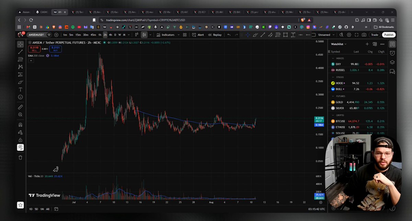Toggle magnet mode in left sidebar
The width and height of the screenshot is (412, 221).
(20, 125)
